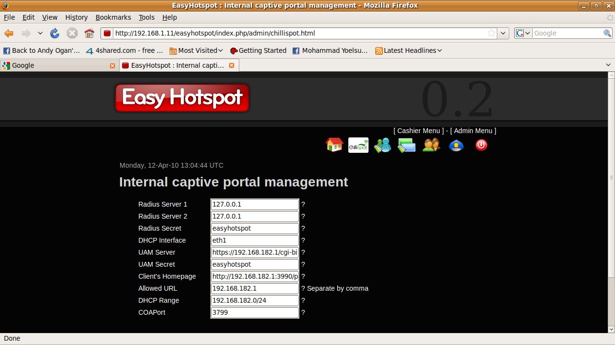
Task: Reload the page with the refresh icon
Action: pyautogui.click(x=55, y=33)
